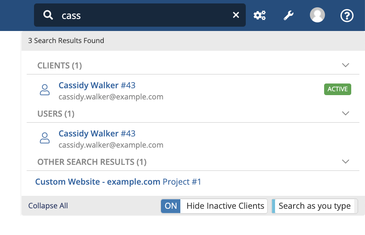Click the search magnifier icon
The height and width of the screenshot is (235, 365).
point(48,15)
